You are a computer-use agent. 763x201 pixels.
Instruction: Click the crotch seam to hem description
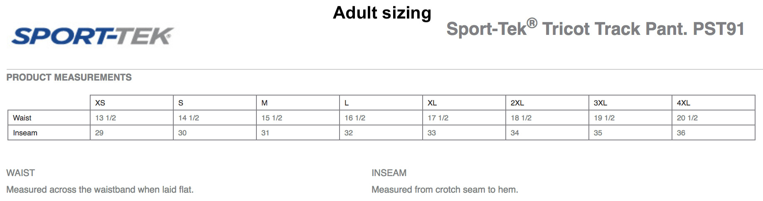[445, 190]
